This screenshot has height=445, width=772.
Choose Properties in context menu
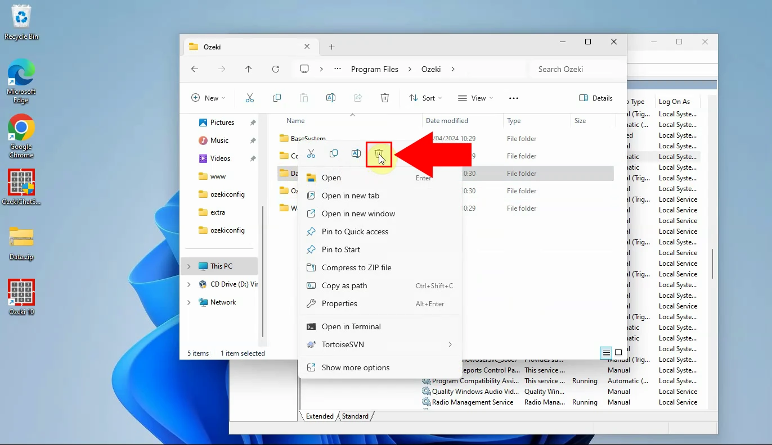click(380, 303)
